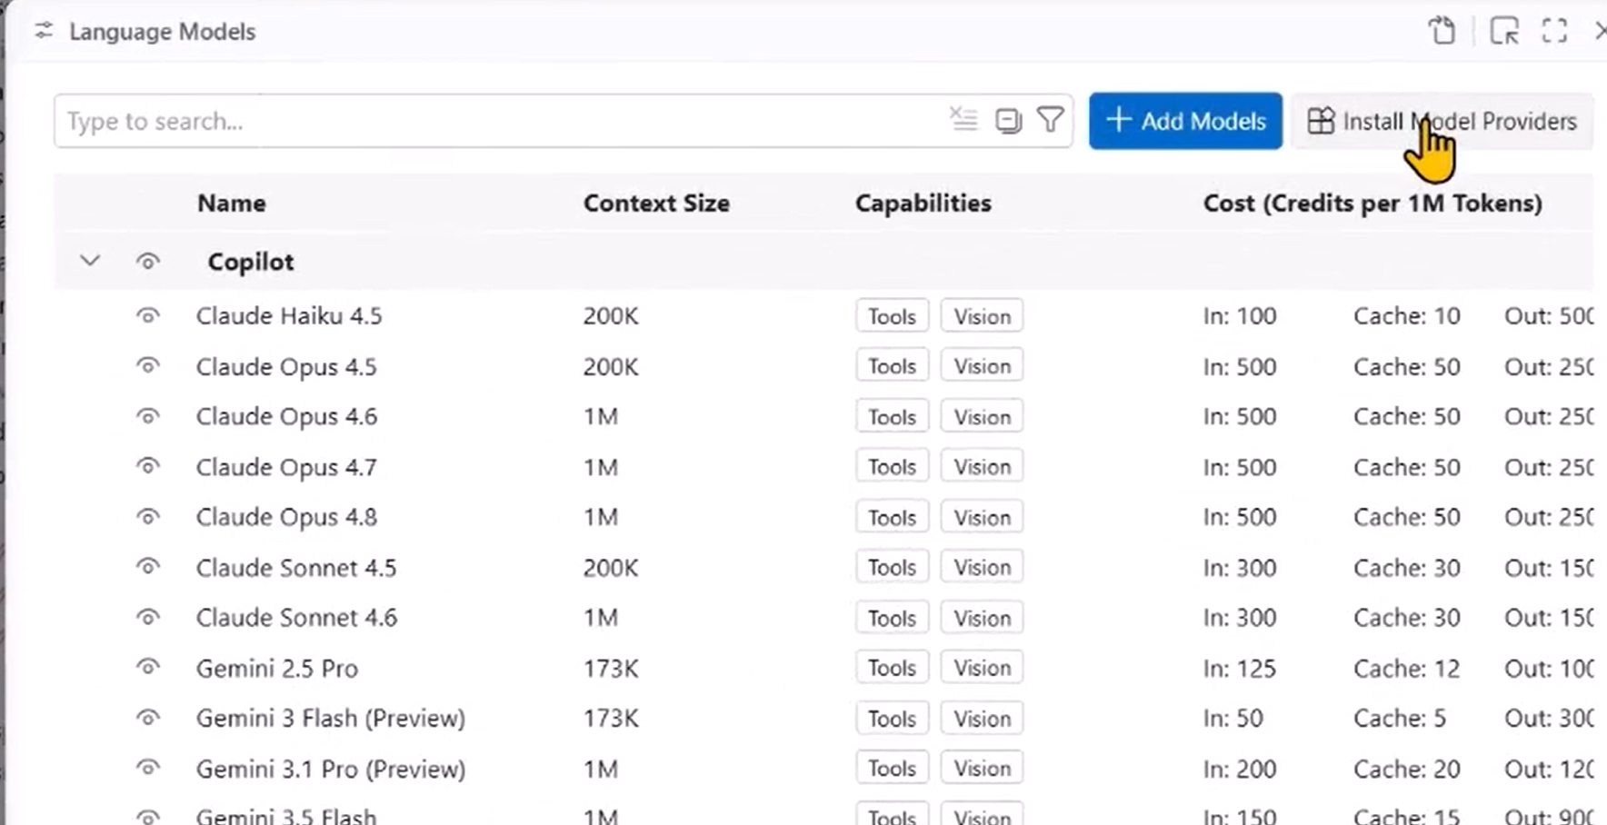Screen dimensions: 1607x825
Task: Click Vision tag on Gemini 3 Flash (Preview) row
Action: click(982, 719)
